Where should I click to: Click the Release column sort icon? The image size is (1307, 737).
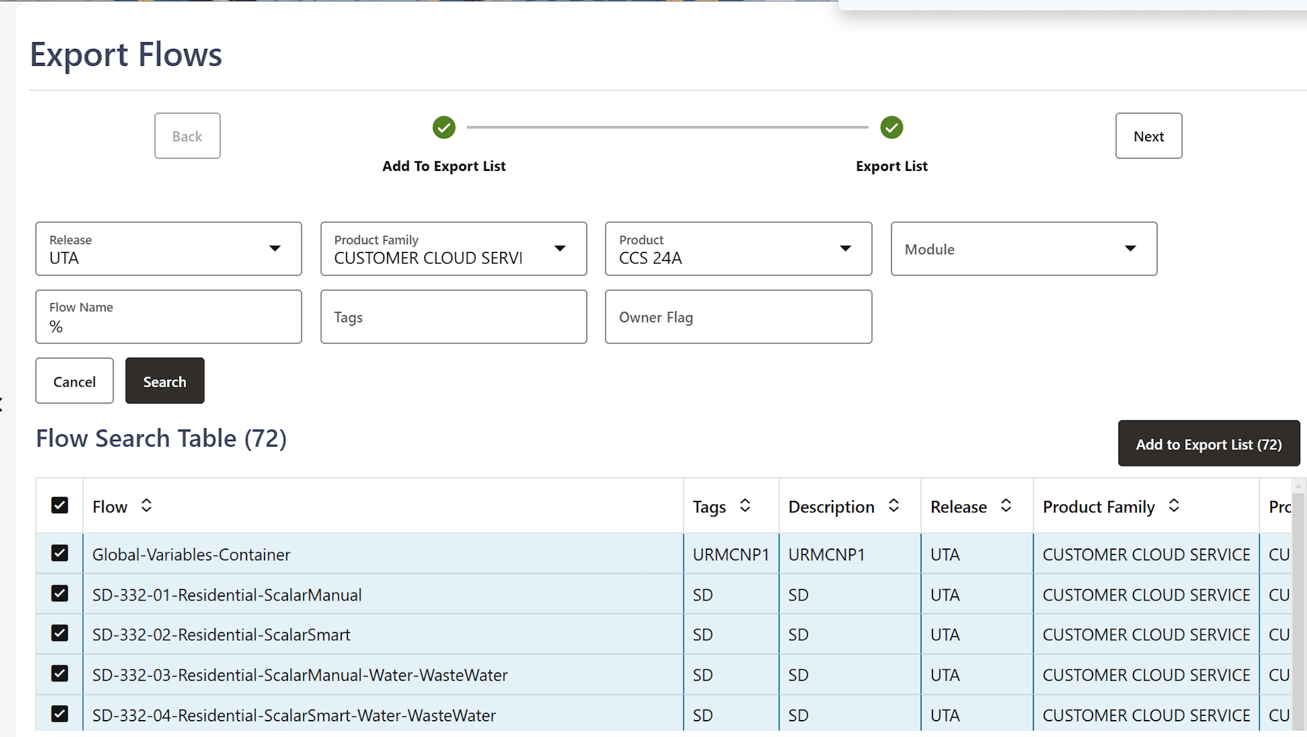click(1006, 506)
